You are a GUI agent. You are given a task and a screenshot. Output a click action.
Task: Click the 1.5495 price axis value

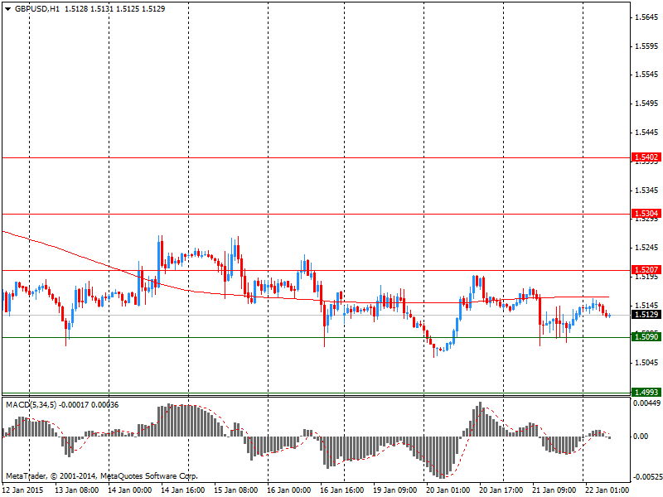tap(646, 104)
